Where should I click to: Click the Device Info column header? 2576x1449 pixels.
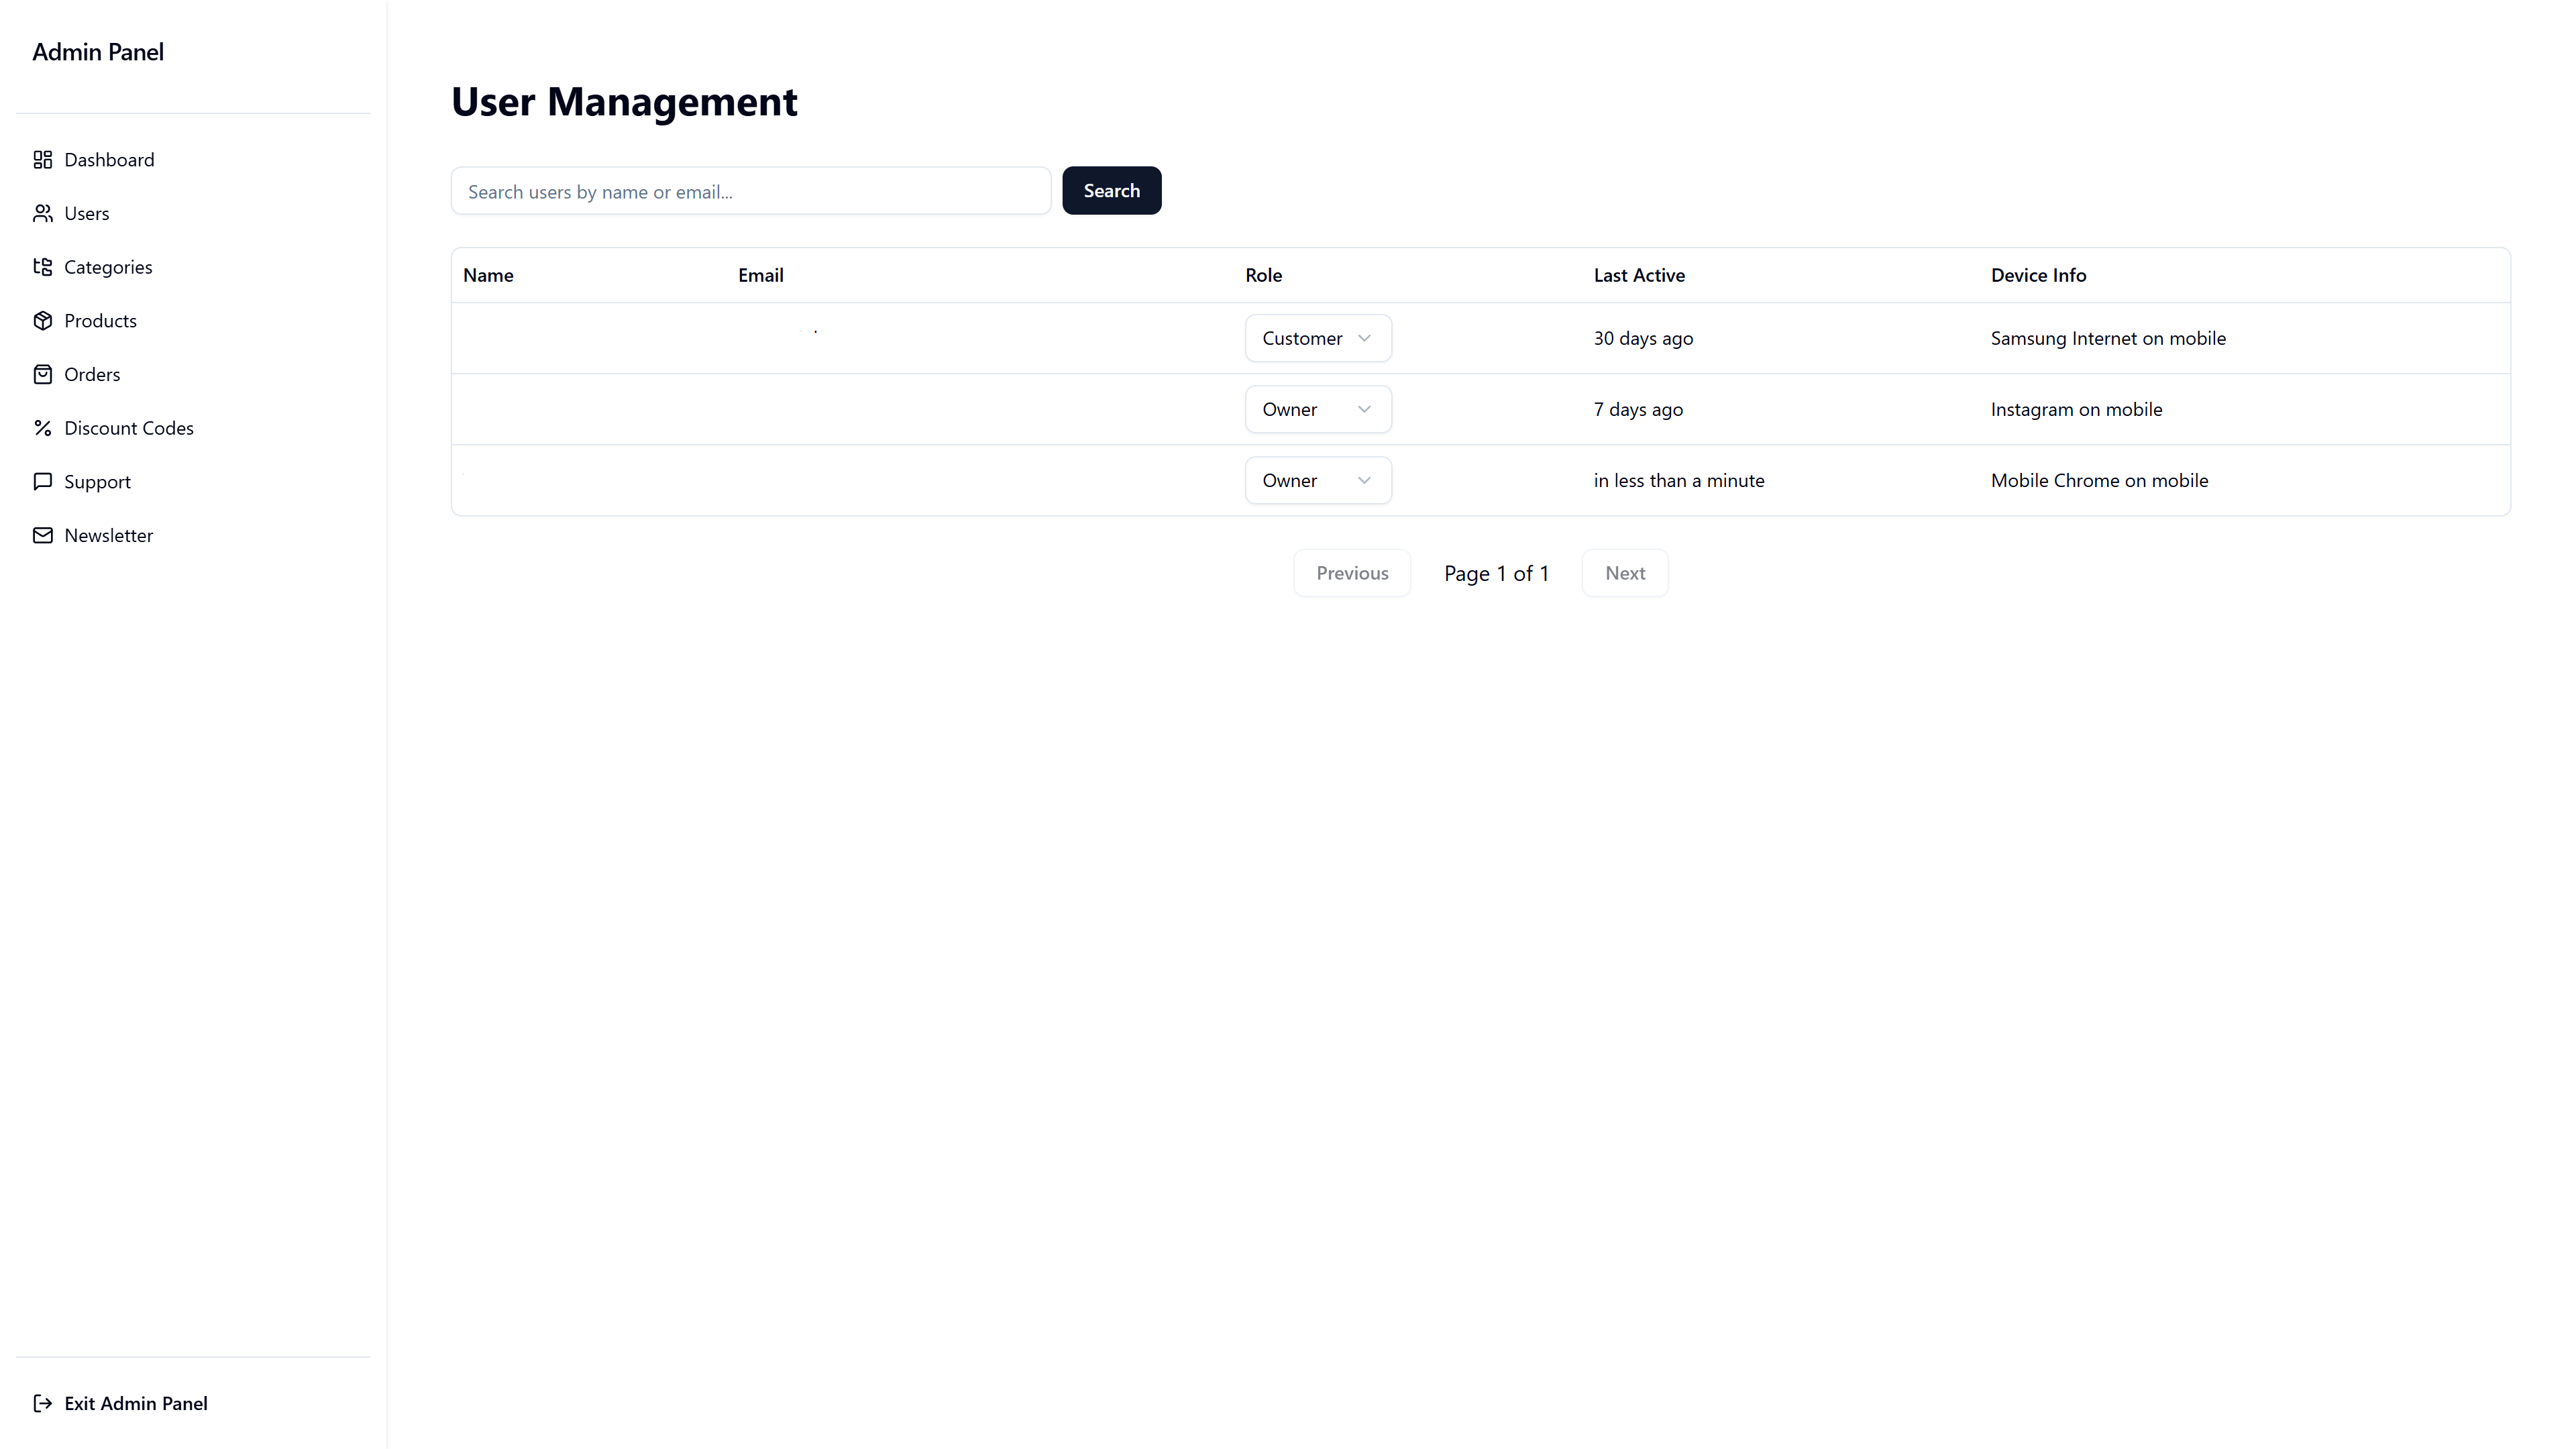coord(2038,275)
